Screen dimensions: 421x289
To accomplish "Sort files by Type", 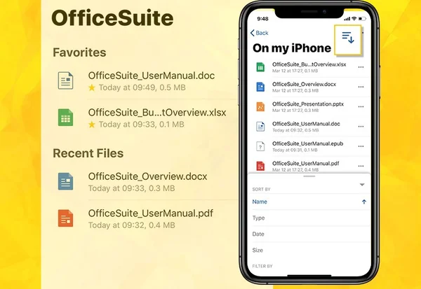I will [309, 218].
